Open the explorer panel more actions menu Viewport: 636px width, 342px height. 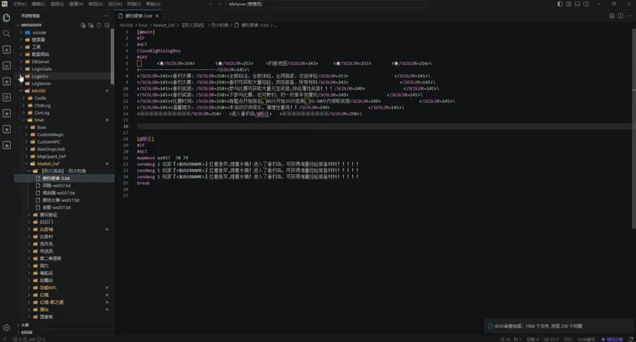coord(106,16)
